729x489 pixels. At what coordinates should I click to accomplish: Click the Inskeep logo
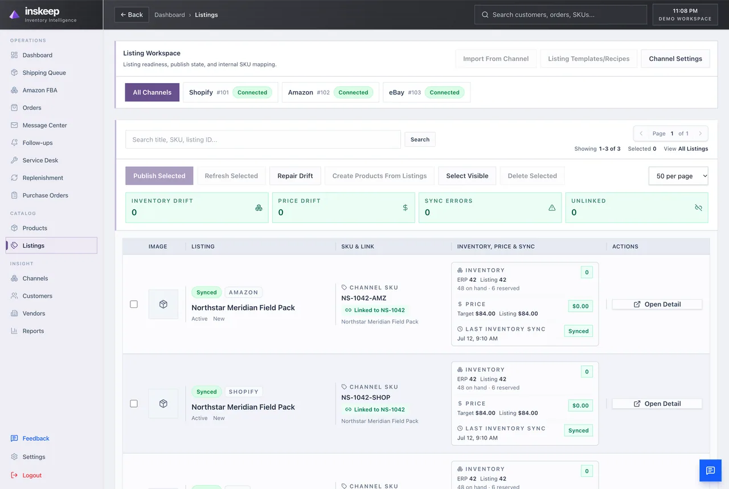click(43, 15)
